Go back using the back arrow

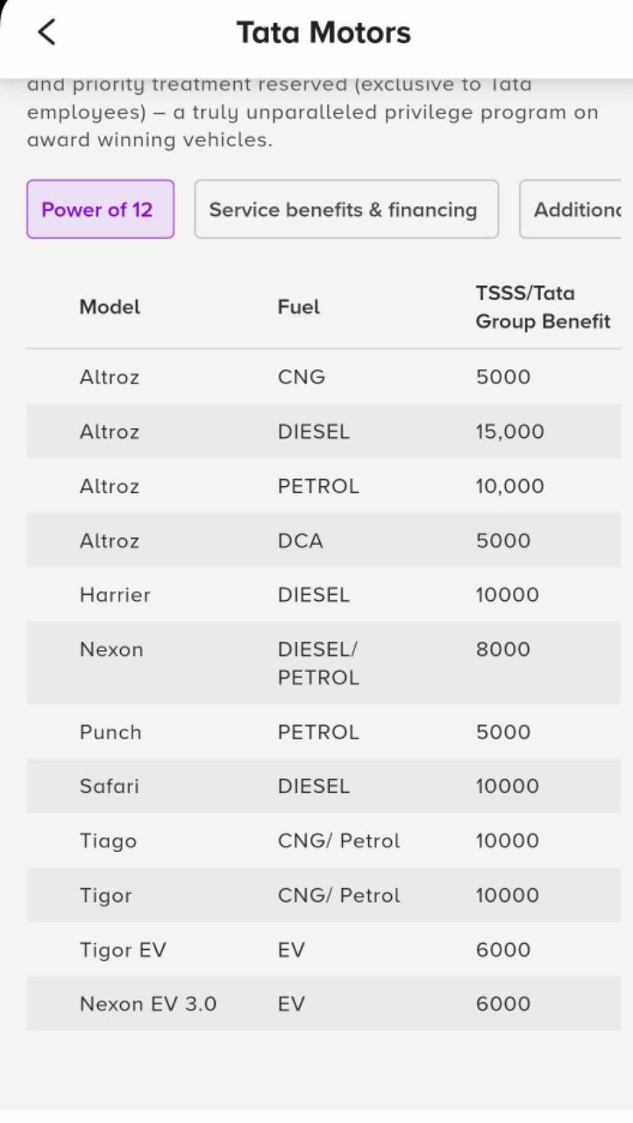pos(46,32)
